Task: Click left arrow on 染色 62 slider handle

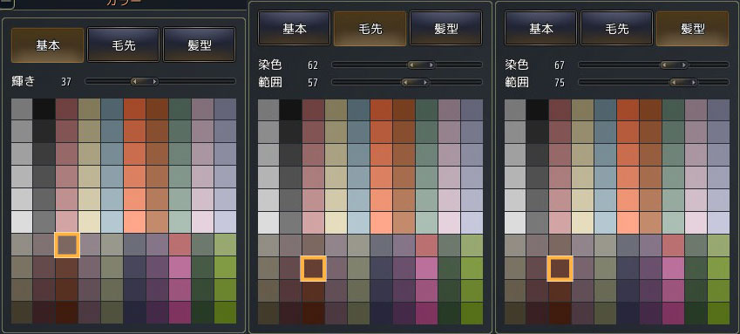Action: click(411, 65)
